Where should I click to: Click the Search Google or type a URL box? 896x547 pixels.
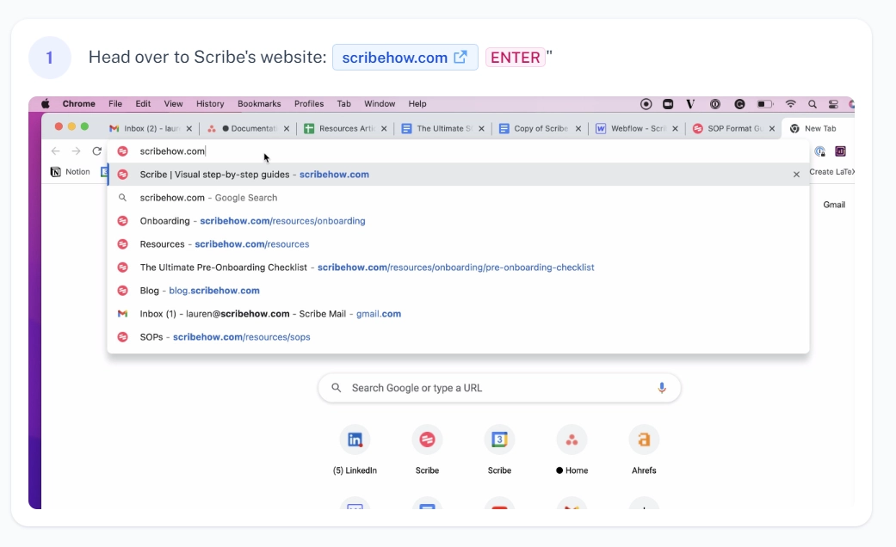click(x=499, y=388)
